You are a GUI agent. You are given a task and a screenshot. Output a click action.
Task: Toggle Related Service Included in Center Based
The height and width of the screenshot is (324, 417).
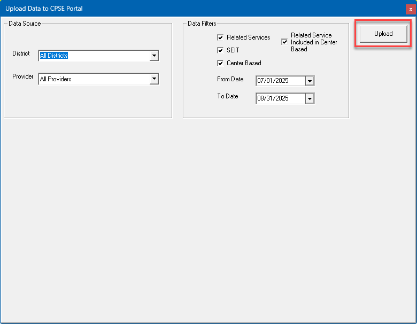[284, 42]
